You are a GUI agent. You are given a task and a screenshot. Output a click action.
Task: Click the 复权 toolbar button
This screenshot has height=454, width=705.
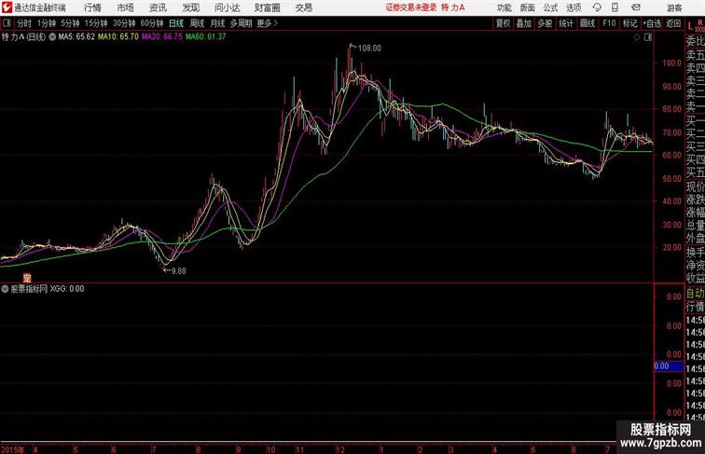[504, 23]
